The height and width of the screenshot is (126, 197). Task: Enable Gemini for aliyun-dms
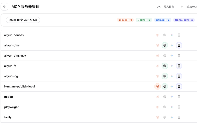click(x=172, y=45)
